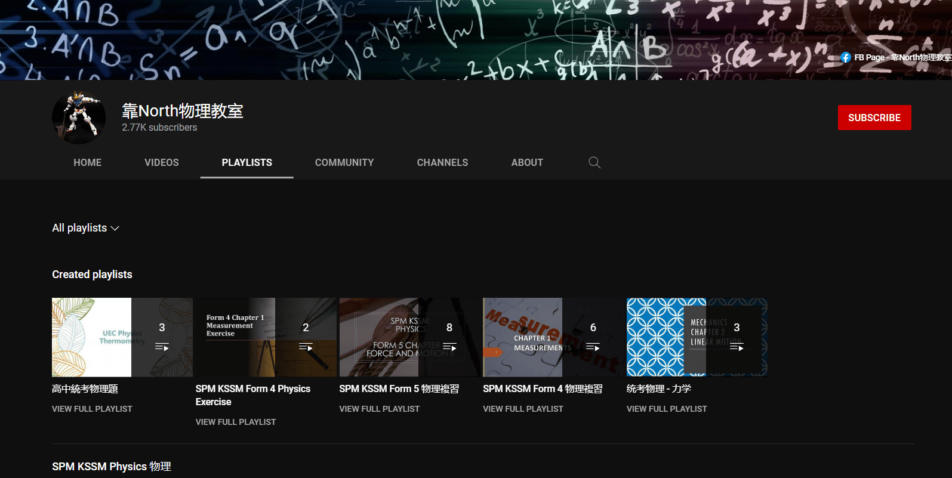Open Form 5 Force and Motion thumbnail
Viewport: 952px width, 478px height.
[409, 337]
